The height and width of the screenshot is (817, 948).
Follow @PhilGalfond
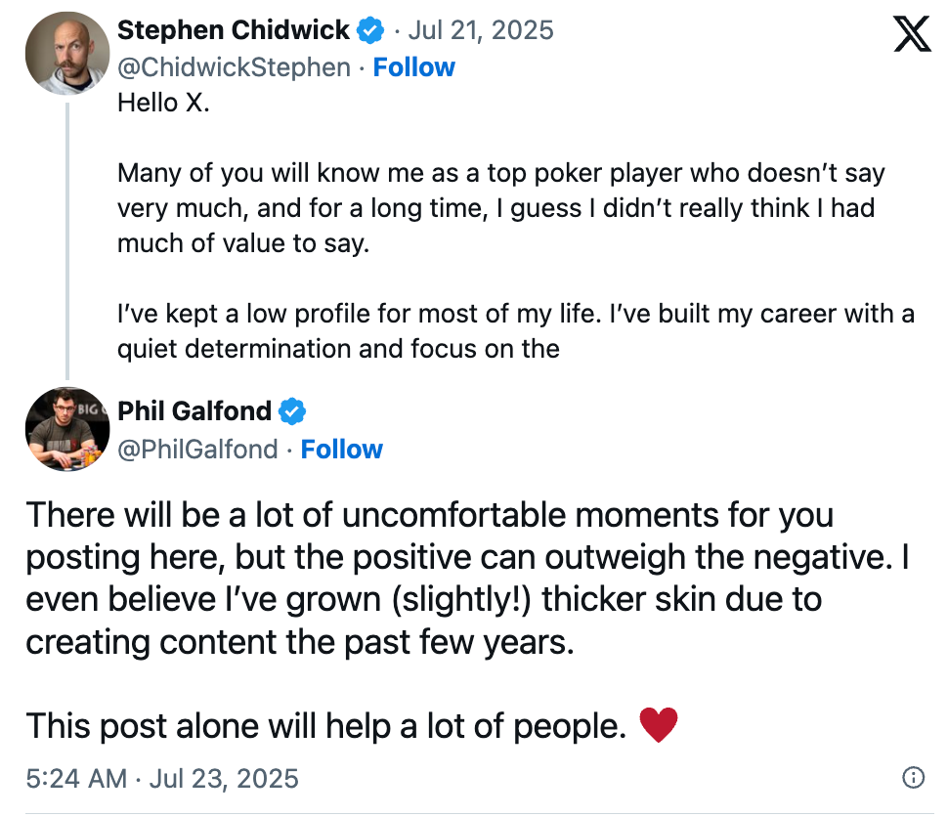(342, 450)
